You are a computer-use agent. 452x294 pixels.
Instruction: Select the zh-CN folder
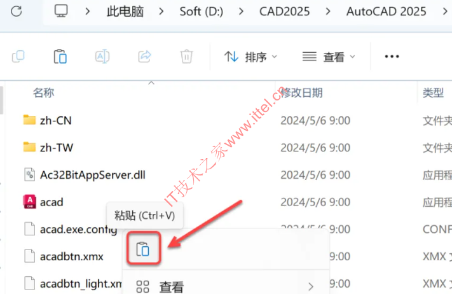coord(55,121)
